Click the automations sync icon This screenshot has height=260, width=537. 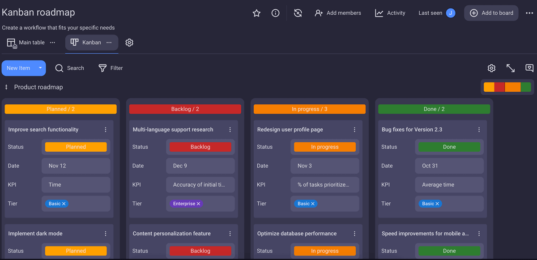click(298, 13)
